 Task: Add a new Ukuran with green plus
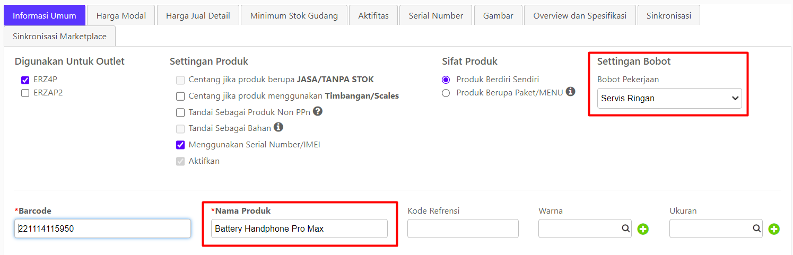pos(774,229)
